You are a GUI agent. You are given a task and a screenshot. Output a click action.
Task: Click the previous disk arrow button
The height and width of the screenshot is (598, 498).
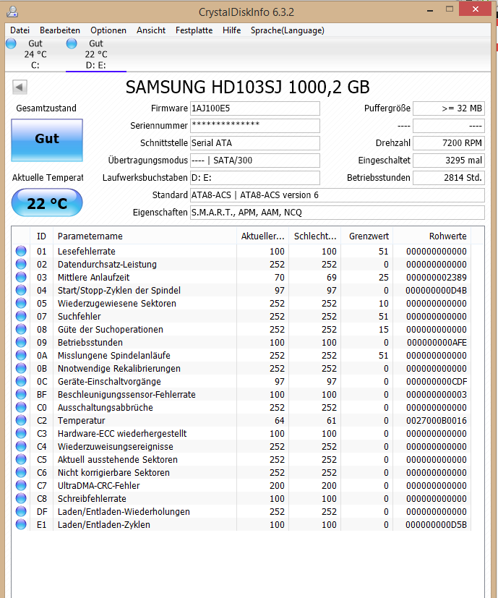[x=20, y=87]
